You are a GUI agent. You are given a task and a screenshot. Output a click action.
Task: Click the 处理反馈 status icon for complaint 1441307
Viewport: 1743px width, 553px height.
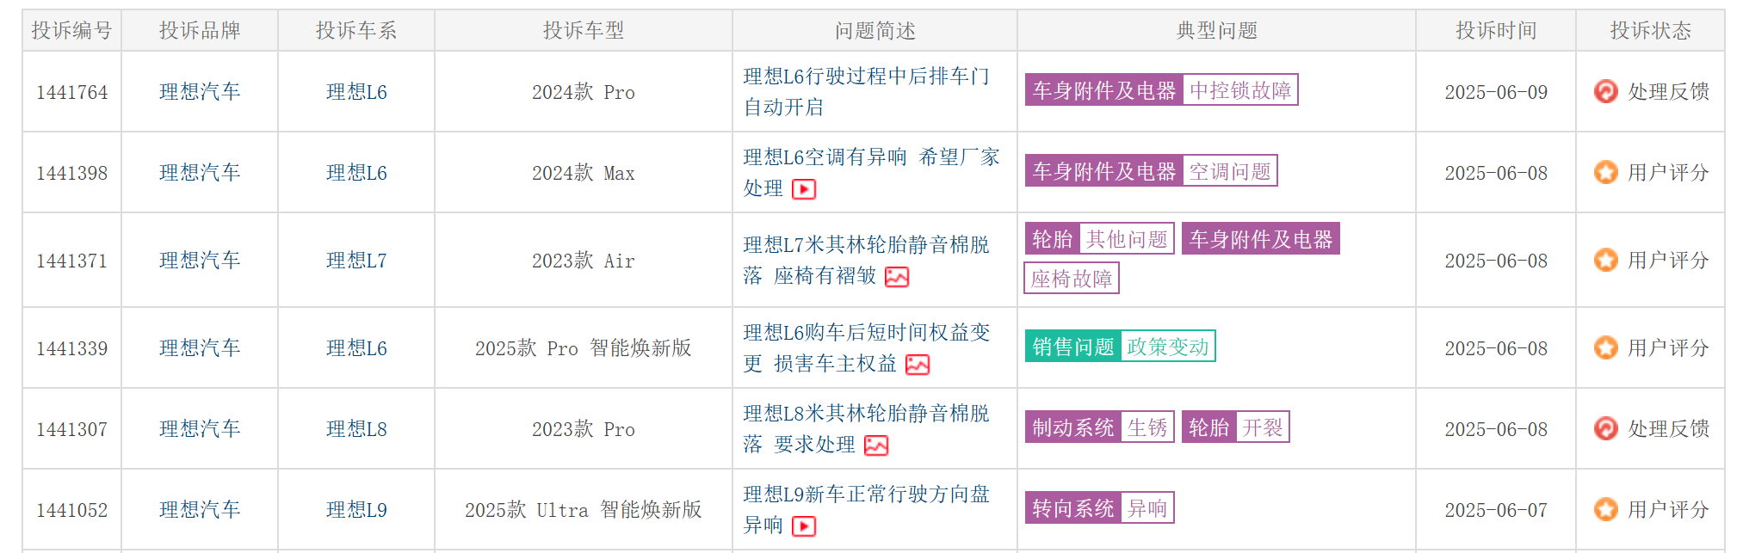pyautogui.click(x=1605, y=428)
